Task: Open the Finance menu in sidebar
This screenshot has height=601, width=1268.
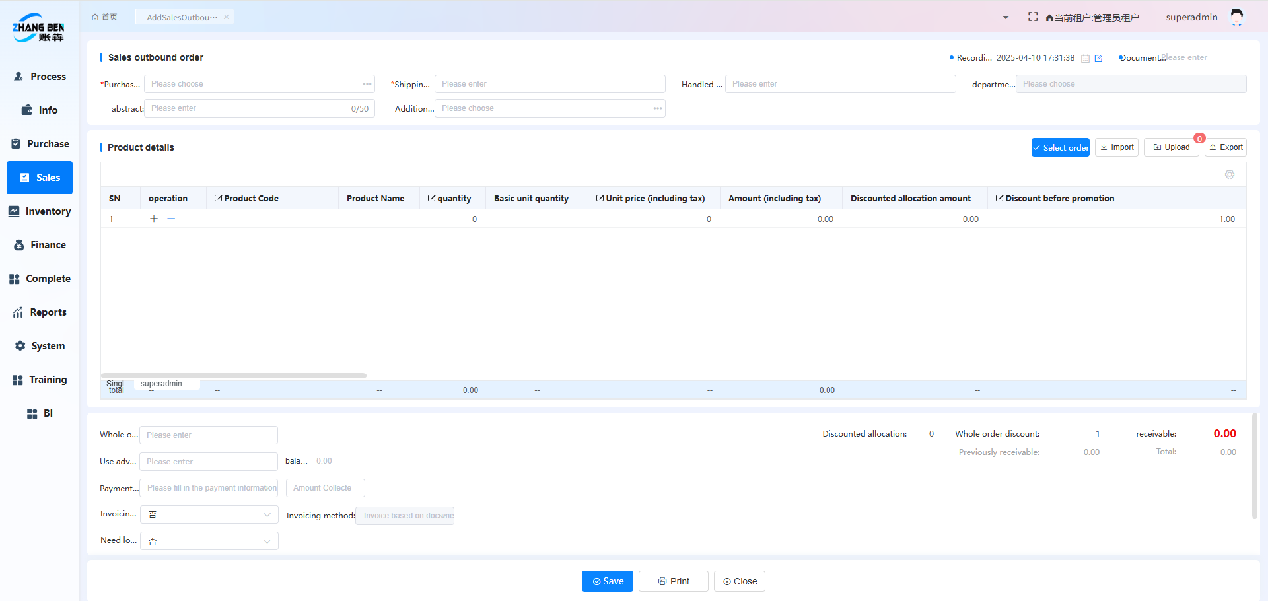Action: coord(40,245)
